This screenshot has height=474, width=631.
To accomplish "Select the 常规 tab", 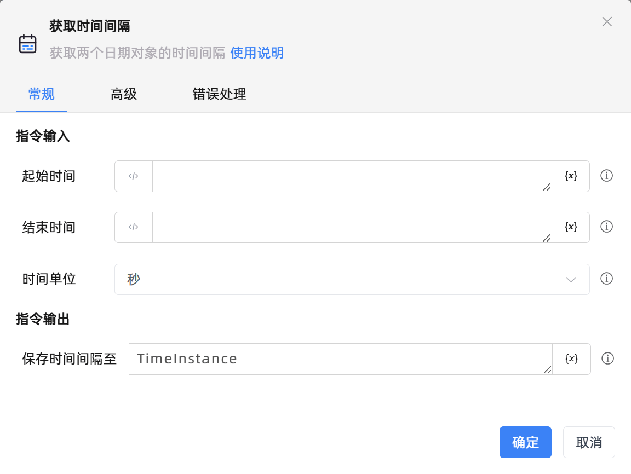I will (x=42, y=94).
